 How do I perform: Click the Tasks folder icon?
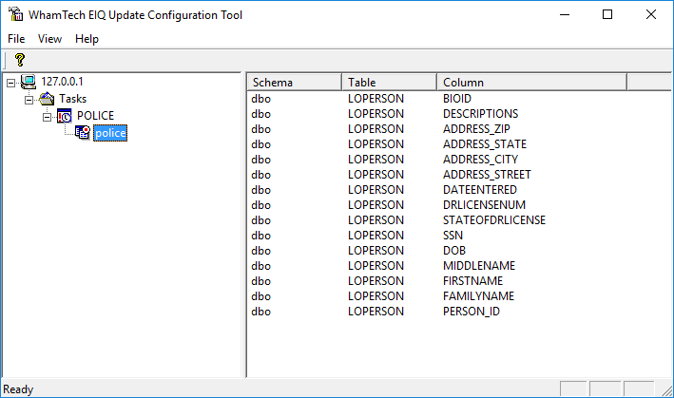(47, 99)
